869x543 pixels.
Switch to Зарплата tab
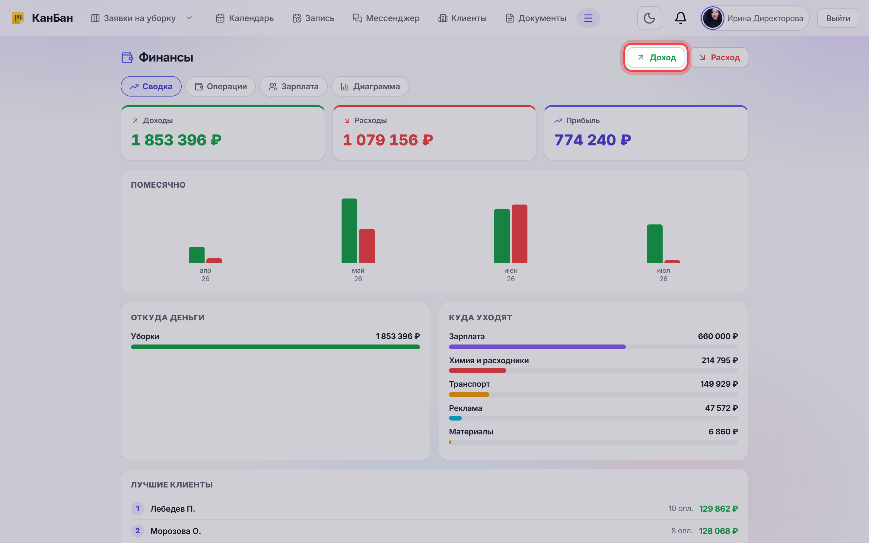(293, 86)
